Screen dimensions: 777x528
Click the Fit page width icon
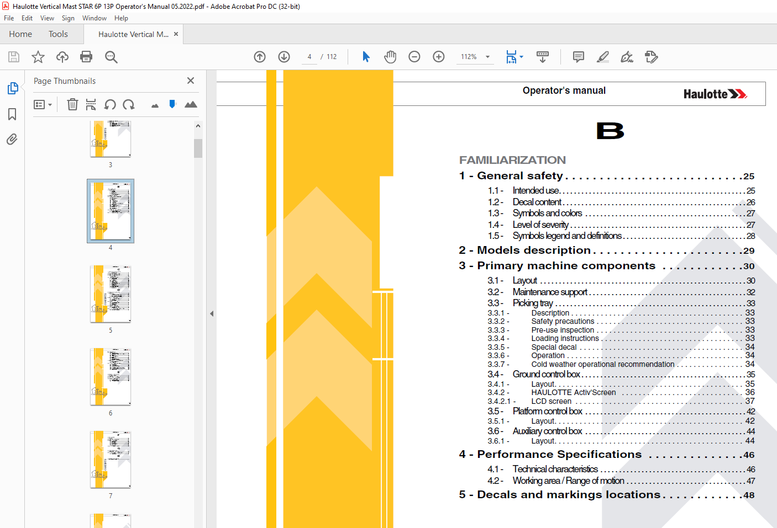pyautogui.click(x=511, y=57)
